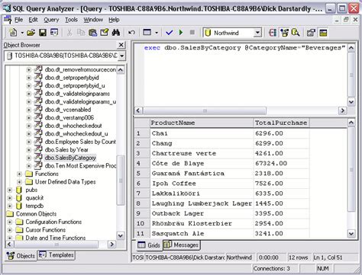The width and height of the screenshot is (362, 275).
Task: Click the Paste clipboard icon
Action: point(92,33)
